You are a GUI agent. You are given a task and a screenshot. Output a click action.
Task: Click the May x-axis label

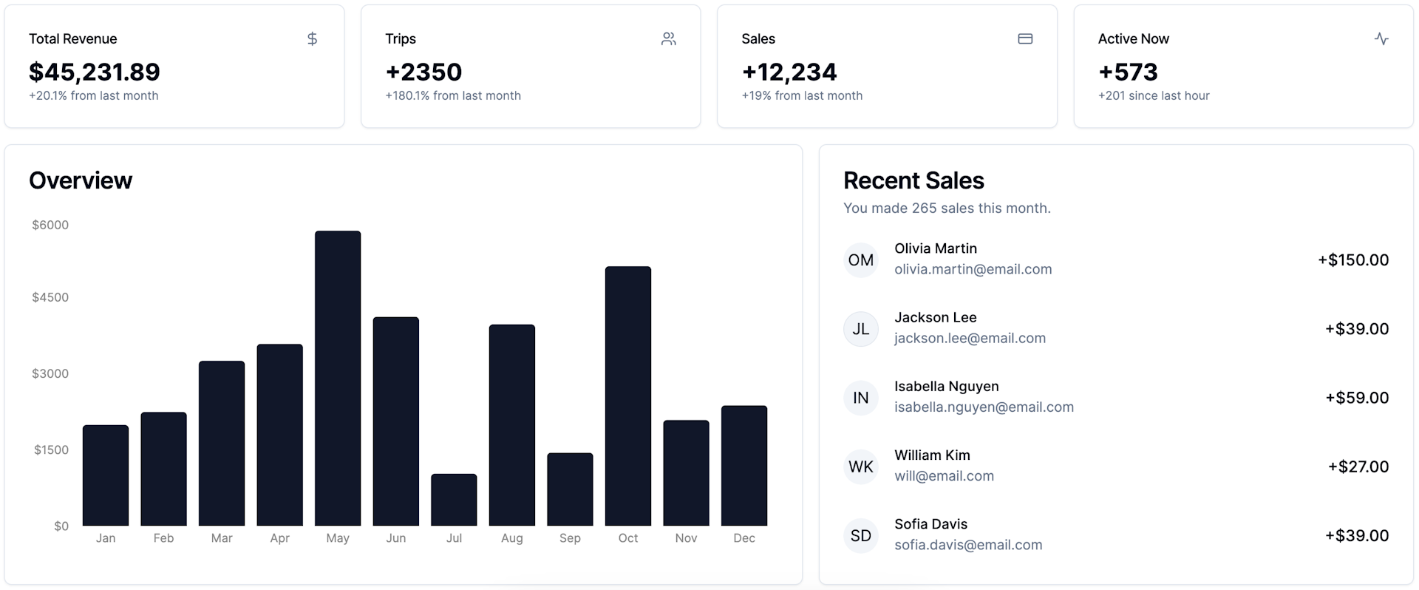338,538
